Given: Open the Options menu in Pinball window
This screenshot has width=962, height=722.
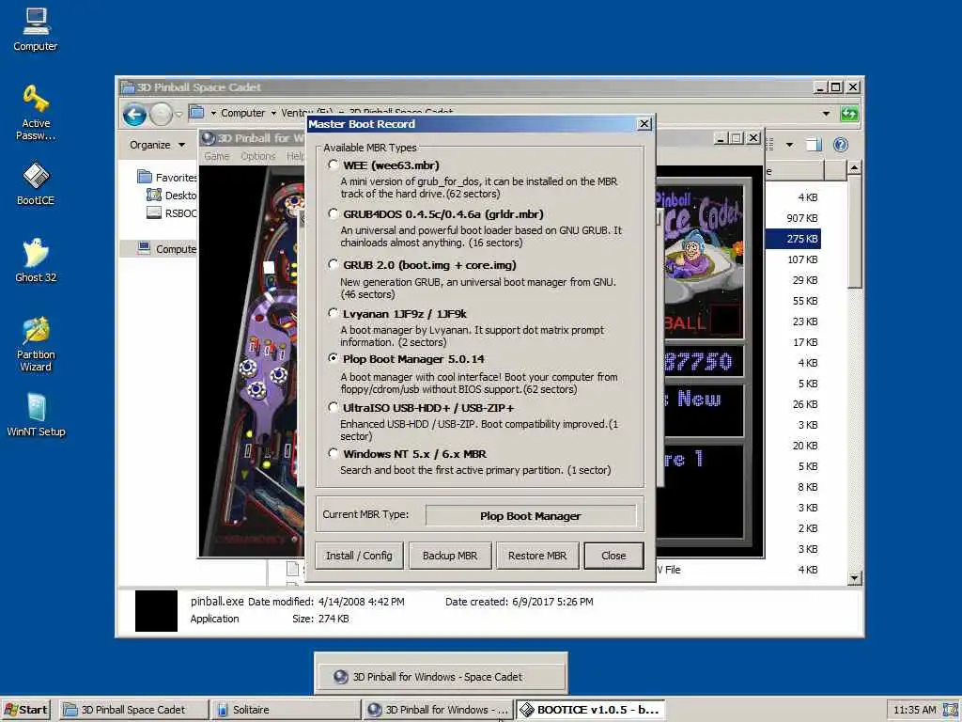Looking at the screenshot, I should (257, 157).
